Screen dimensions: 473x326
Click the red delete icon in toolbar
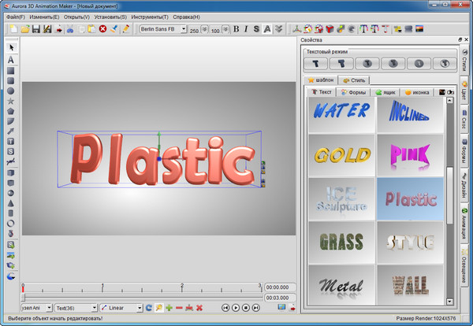click(x=102, y=29)
